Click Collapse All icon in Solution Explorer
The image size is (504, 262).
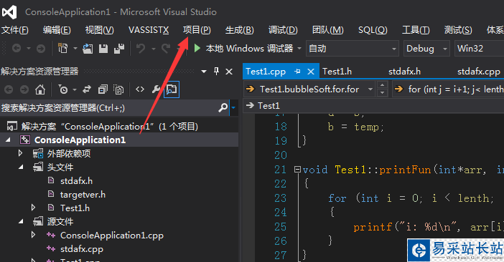pos(103,89)
